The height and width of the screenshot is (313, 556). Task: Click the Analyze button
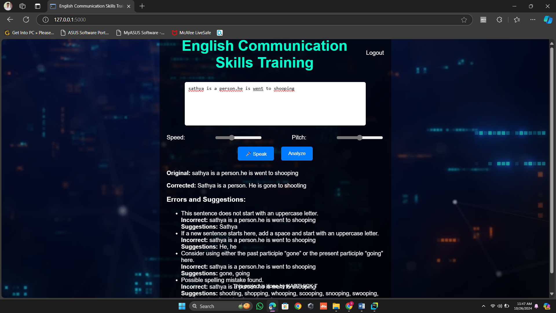click(x=297, y=154)
